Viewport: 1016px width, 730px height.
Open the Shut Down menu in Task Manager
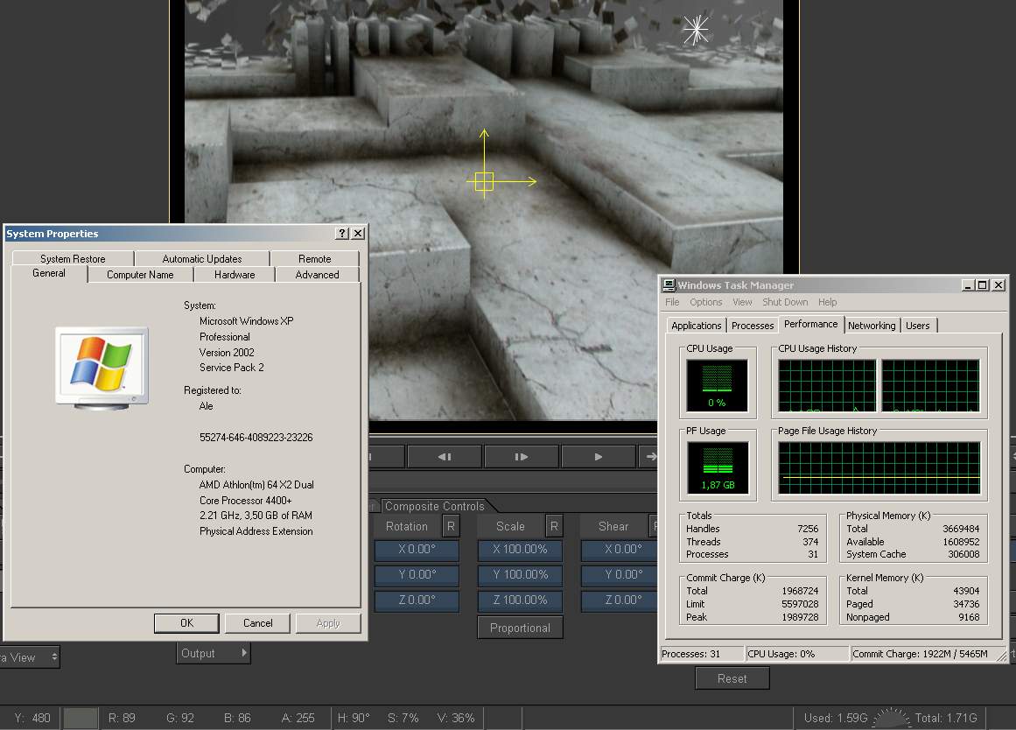[x=784, y=302]
